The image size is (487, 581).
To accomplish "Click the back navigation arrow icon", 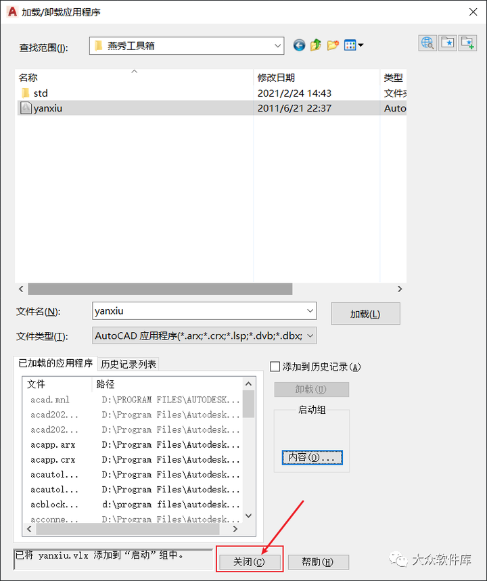I will pos(299,45).
